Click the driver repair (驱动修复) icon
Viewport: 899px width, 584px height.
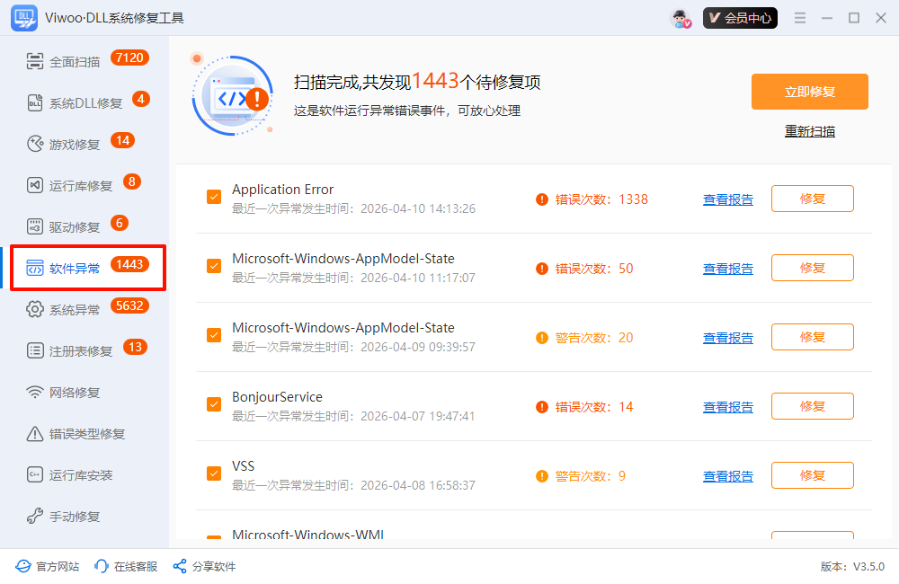click(x=35, y=226)
